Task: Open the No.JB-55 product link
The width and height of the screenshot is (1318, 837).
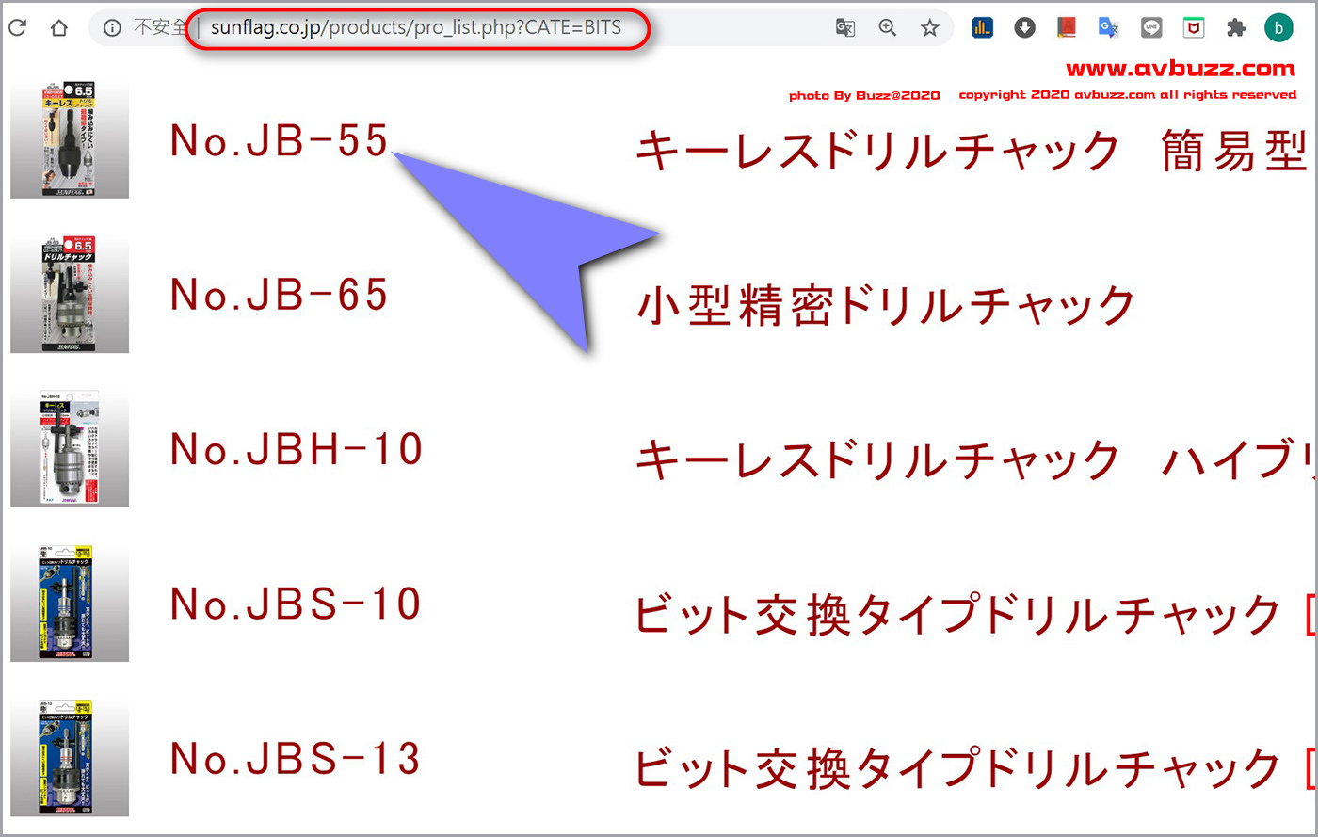Action: pos(279,141)
